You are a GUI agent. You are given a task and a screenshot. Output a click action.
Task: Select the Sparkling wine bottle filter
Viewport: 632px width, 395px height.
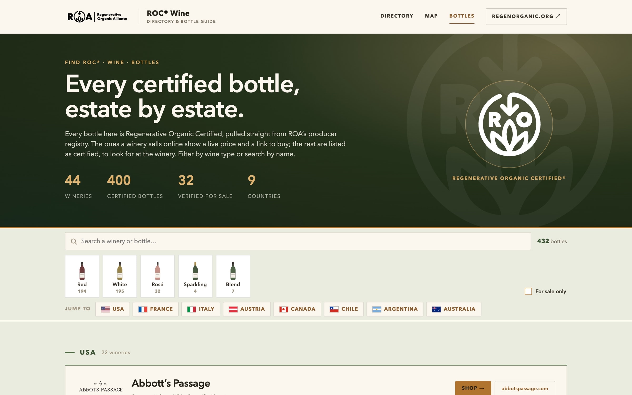[195, 276]
